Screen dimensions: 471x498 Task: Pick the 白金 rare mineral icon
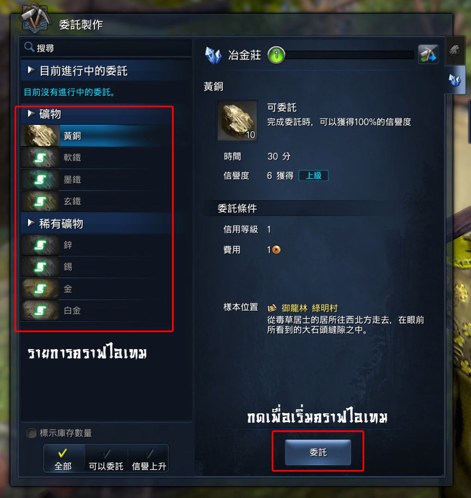[x=40, y=310]
